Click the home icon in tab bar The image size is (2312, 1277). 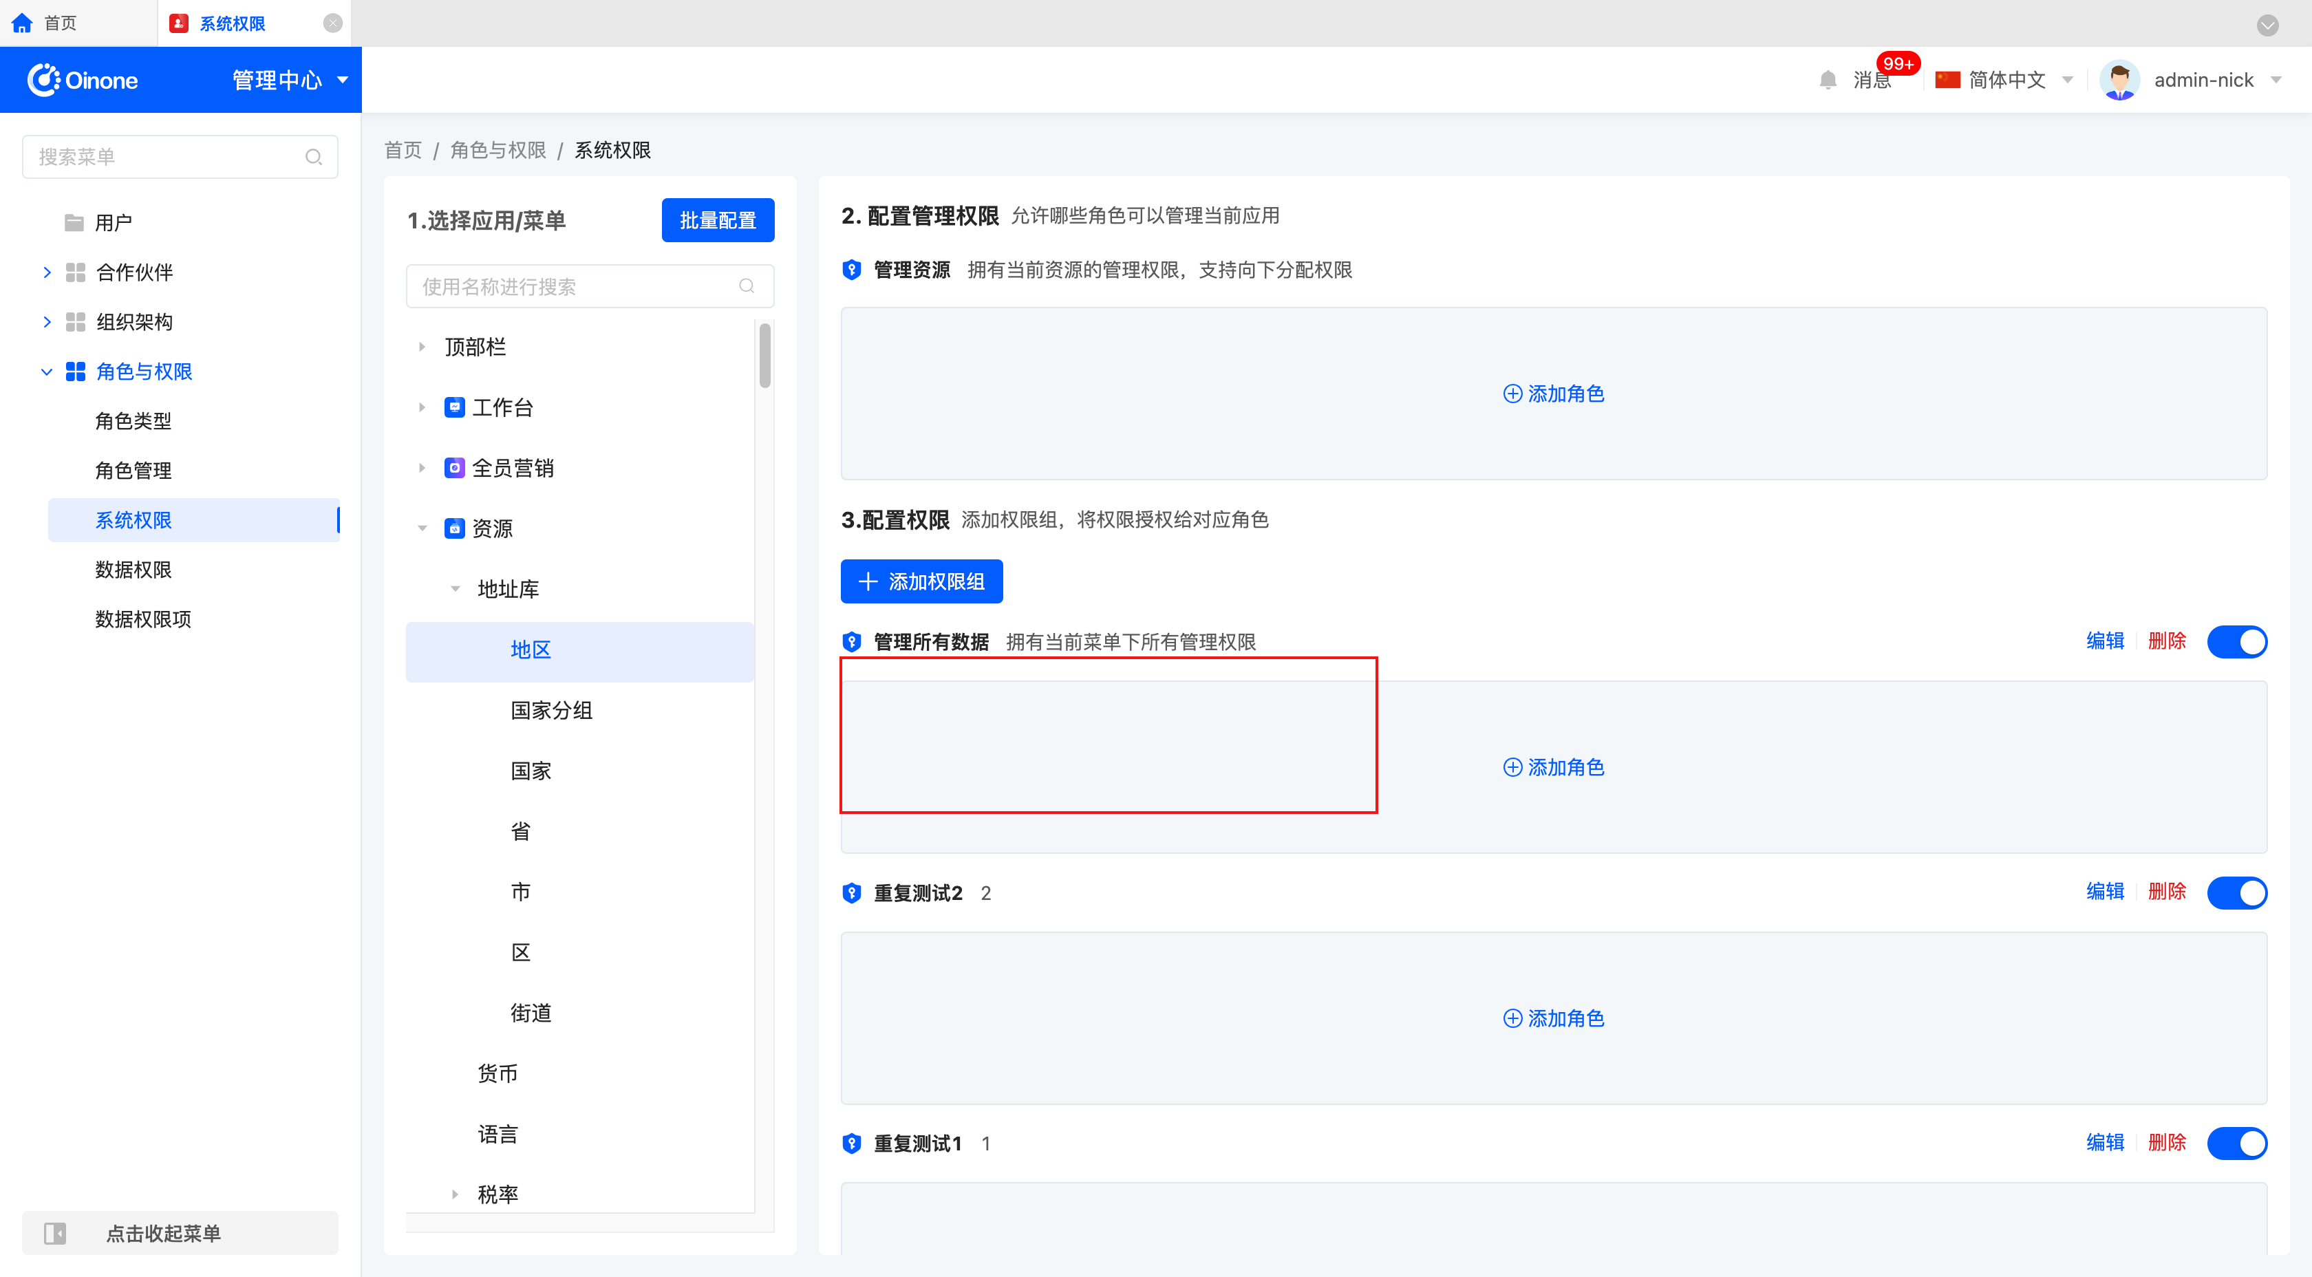tap(23, 23)
